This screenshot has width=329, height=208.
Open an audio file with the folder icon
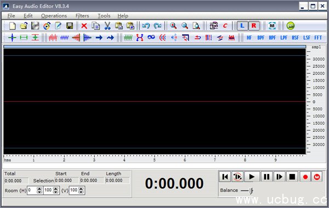(24, 26)
